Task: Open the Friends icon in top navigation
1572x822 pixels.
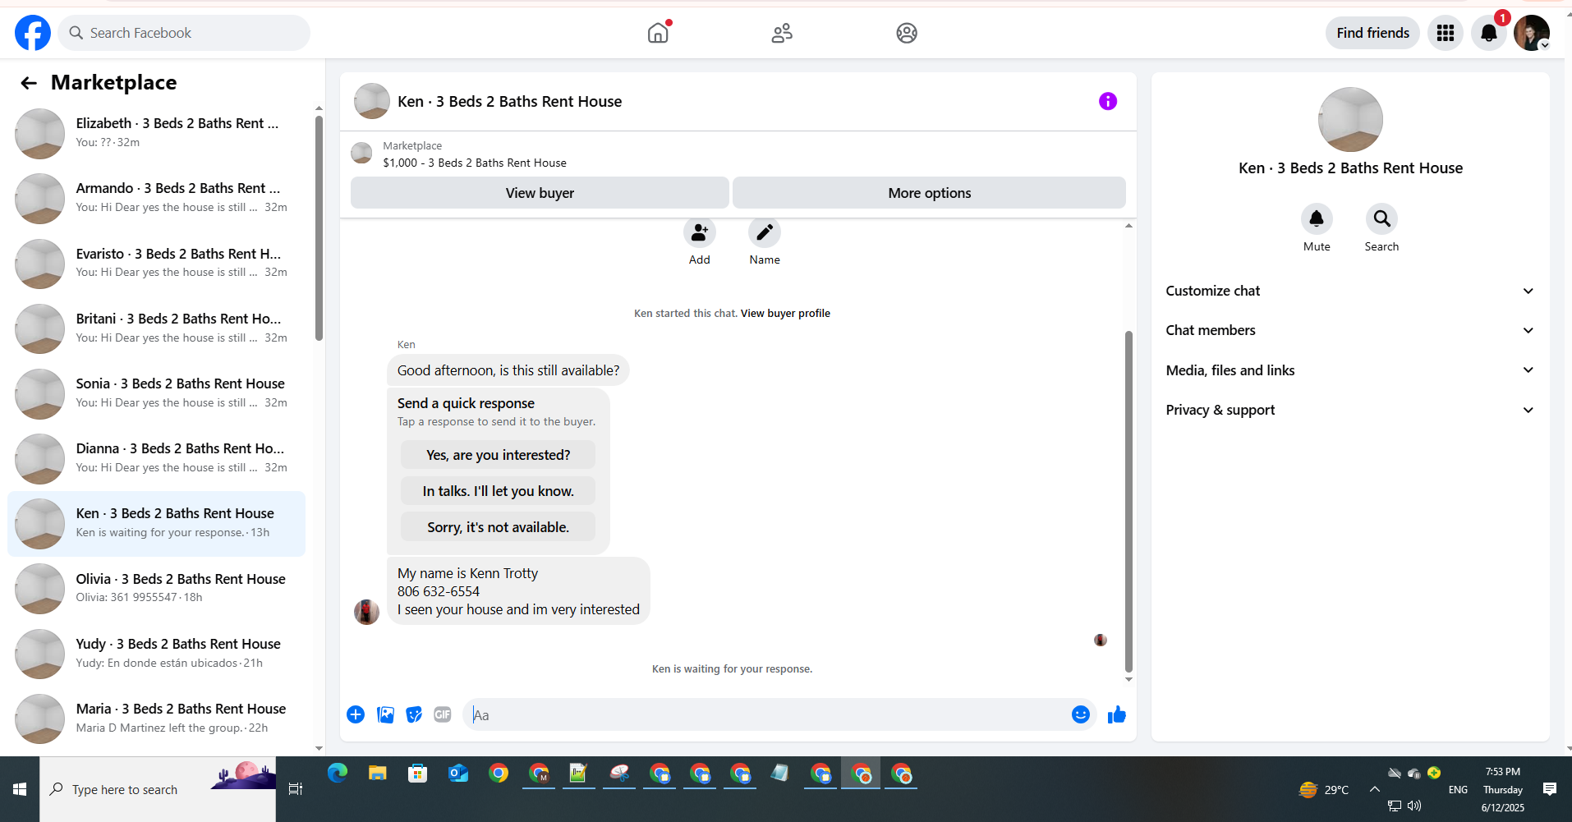Action: 782,33
